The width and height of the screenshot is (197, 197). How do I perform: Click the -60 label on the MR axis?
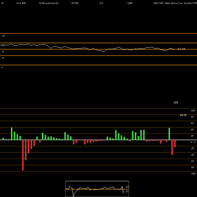(x=192, y=161)
